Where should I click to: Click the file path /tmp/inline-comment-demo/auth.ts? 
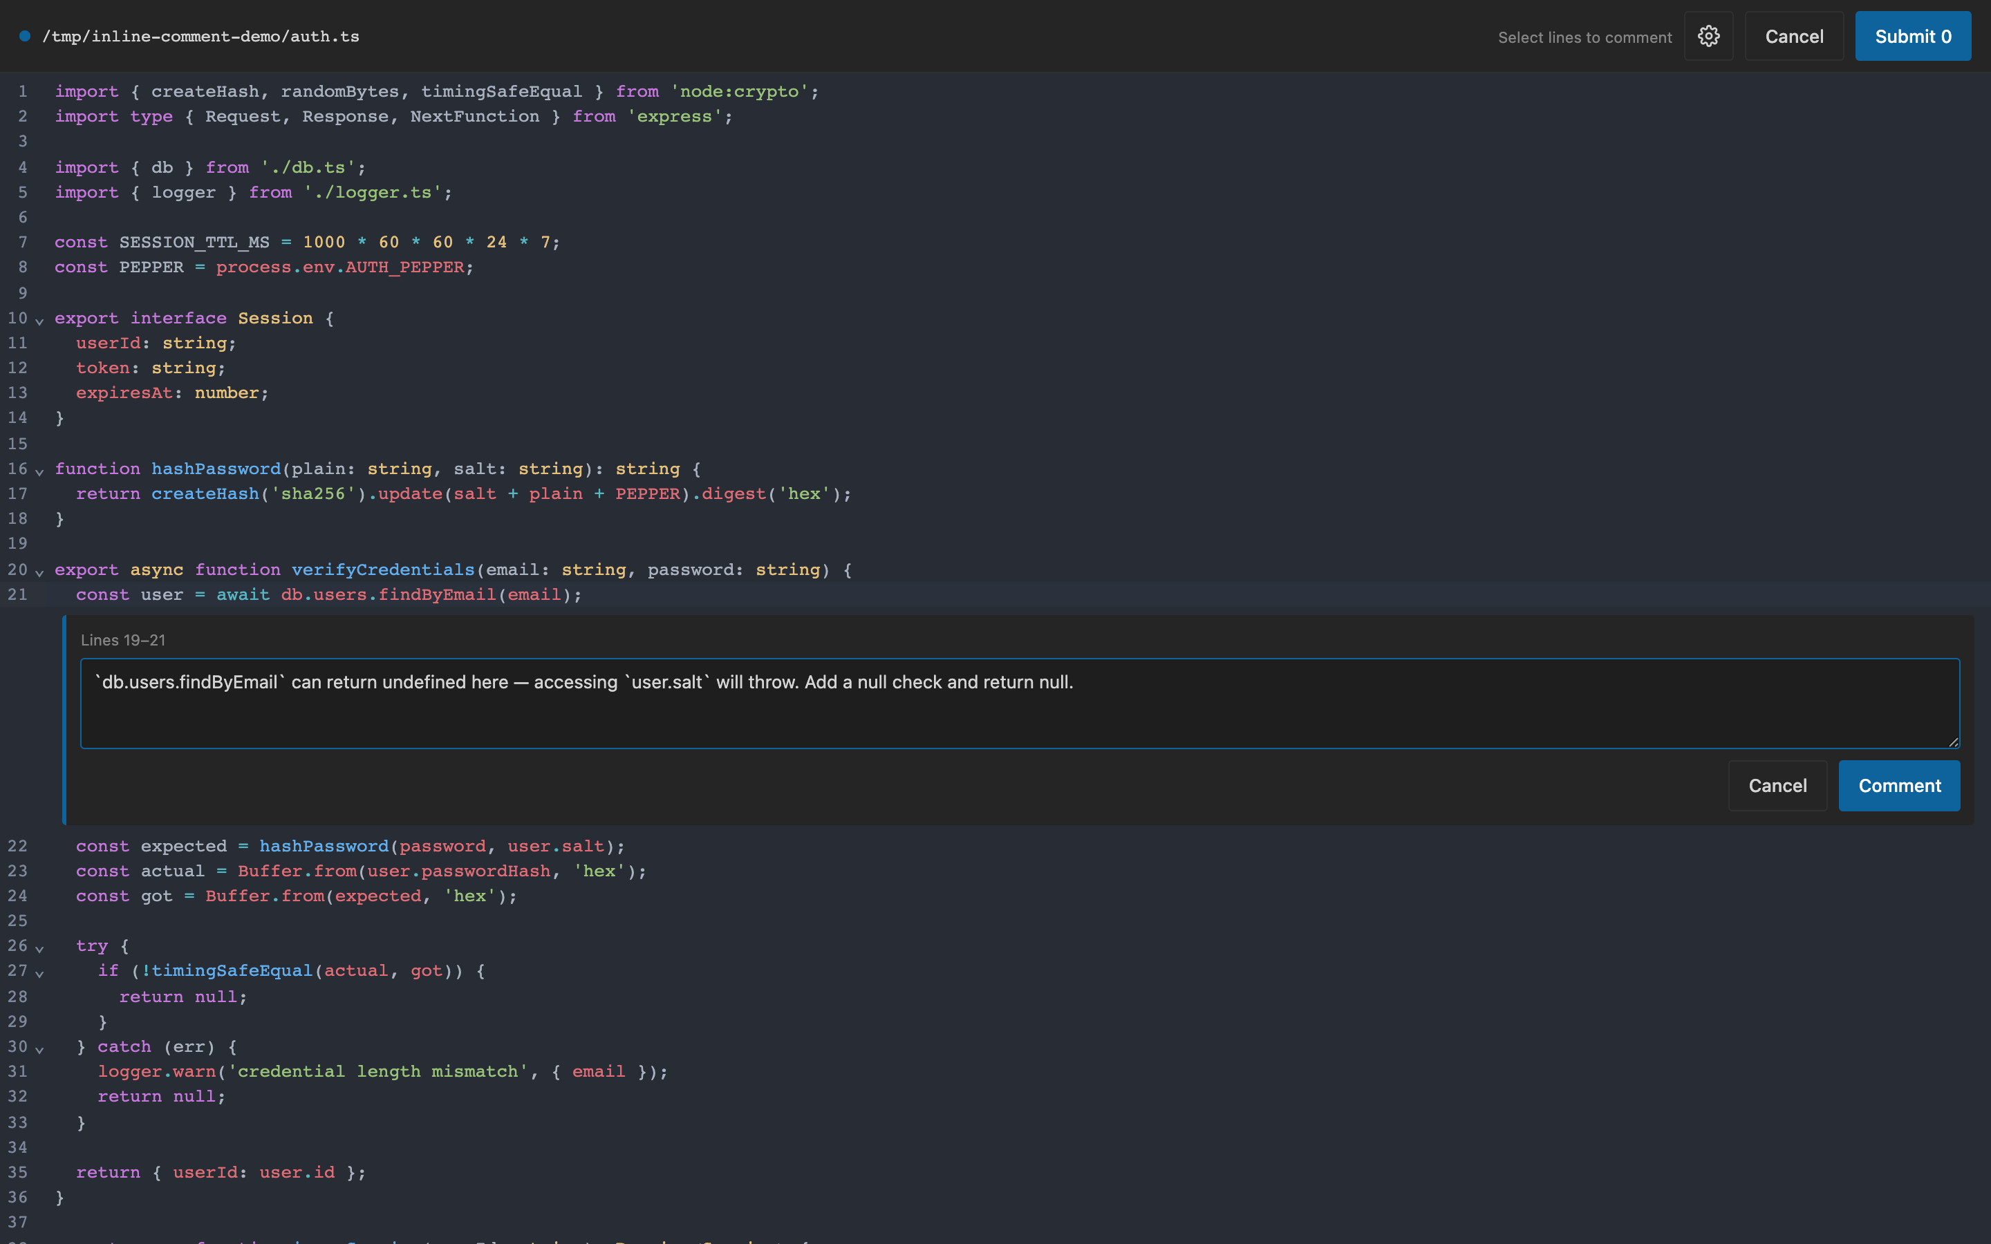[x=200, y=36]
